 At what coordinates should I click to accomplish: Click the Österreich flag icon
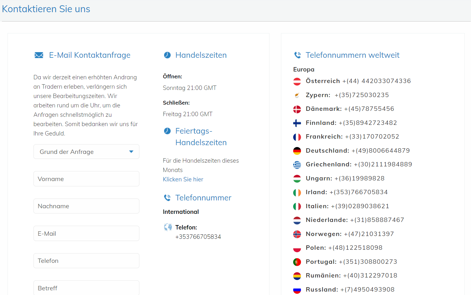297,81
